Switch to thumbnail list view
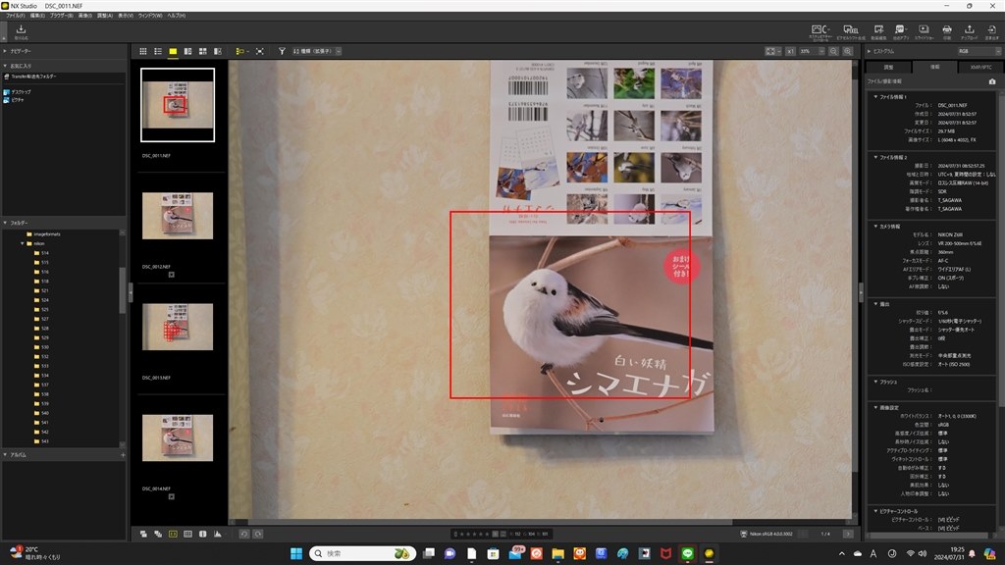This screenshot has height=565, width=1005. [158, 51]
